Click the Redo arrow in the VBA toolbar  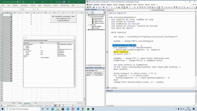pyautogui.click(x=109, y=7)
